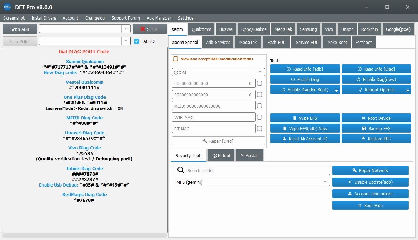Viewport: 418px width, 240px height.
Task: Click the download icon on Restore EFS
Action: tap(364, 139)
